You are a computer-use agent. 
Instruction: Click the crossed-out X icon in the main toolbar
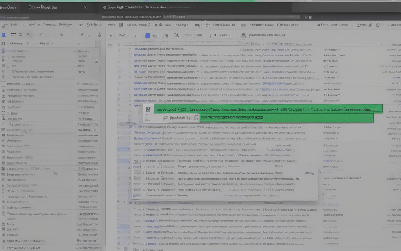tap(177, 36)
